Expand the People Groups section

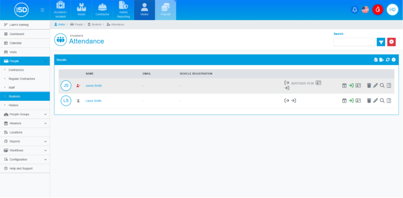click(x=25, y=114)
